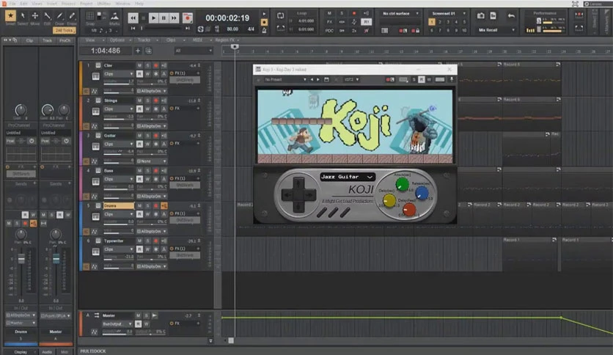
Task: Click the Rewind transport button
Action: (x=133, y=18)
